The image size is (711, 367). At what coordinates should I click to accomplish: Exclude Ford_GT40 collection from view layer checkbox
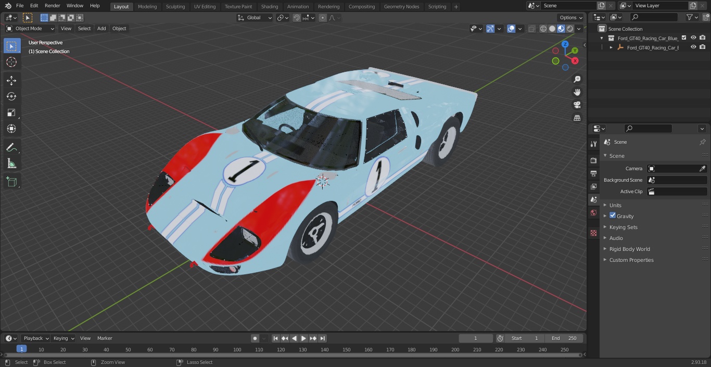click(x=684, y=38)
